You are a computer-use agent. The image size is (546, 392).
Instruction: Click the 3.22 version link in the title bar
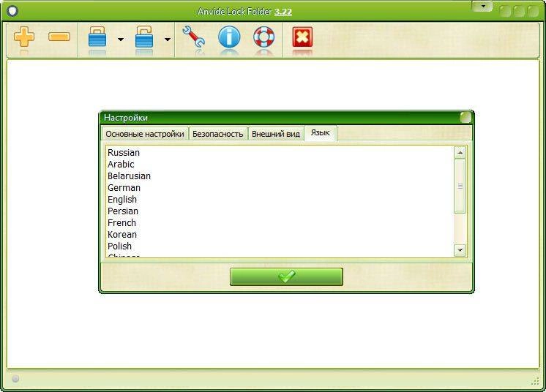(x=283, y=12)
